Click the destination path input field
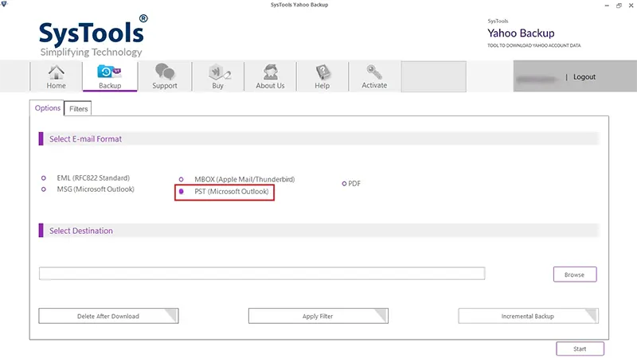Screen dimensions: 637x358 pos(262,274)
